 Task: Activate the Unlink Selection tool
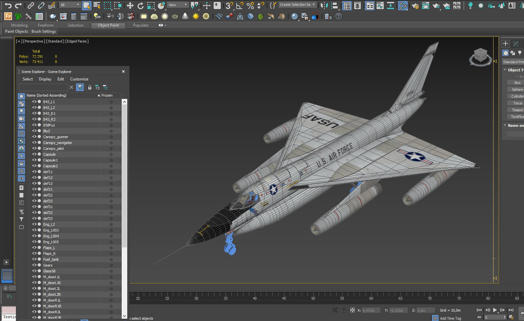[41, 5]
